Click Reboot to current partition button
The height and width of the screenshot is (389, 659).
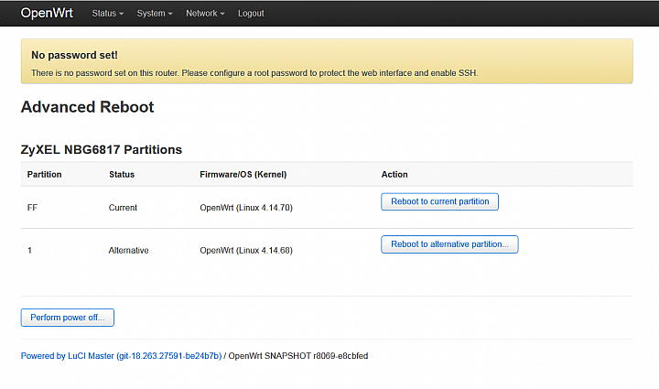(439, 201)
